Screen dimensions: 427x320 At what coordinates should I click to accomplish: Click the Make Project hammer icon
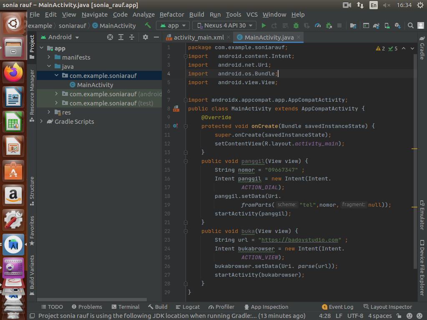tap(148, 25)
